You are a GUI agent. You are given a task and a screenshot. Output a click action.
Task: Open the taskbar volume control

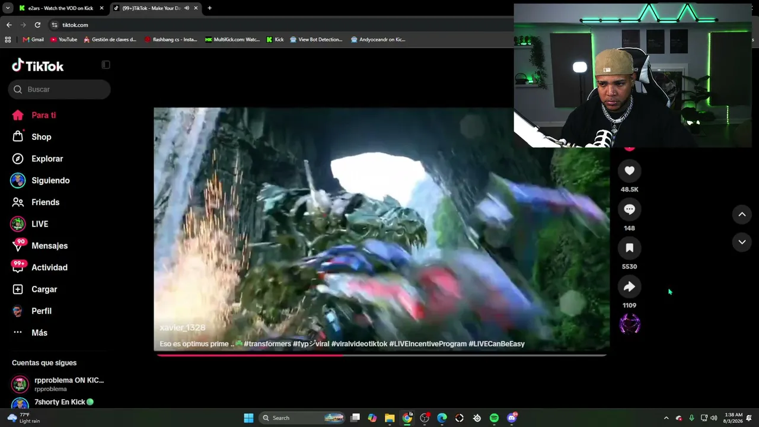[x=713, y=418]
